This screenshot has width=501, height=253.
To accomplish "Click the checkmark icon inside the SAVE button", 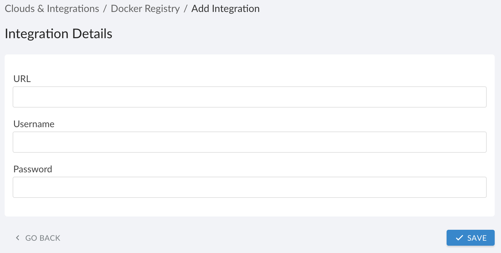I will [460, 238].
